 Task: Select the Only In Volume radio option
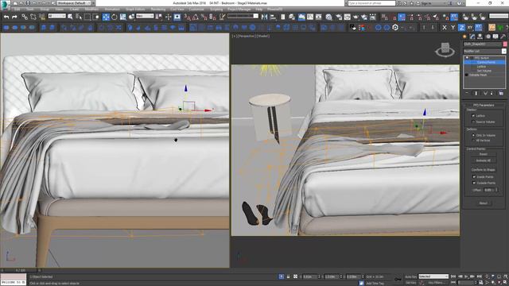pos(473,135)
